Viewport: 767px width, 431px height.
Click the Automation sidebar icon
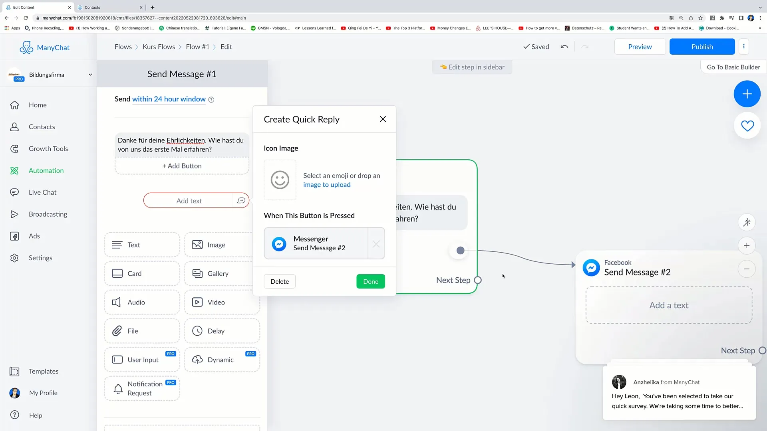point(14,170)
